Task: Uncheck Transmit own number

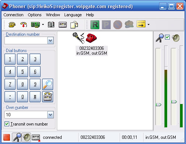Action: click(7, 124)
